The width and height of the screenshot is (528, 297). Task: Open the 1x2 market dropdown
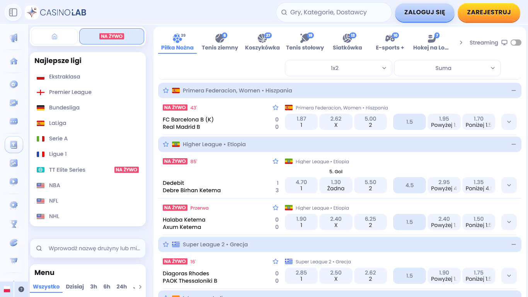point(339,68)
